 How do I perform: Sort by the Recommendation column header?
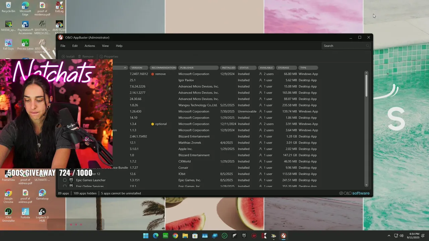click(x=163, y=68)
